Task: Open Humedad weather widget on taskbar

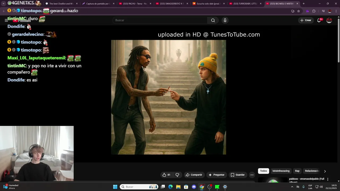Action: (11, 187)
